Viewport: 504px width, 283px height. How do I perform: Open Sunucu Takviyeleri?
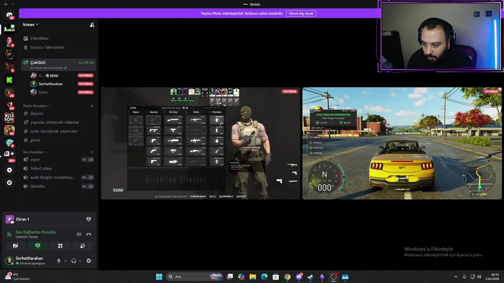pyautogui.click(x=58, y=47)
